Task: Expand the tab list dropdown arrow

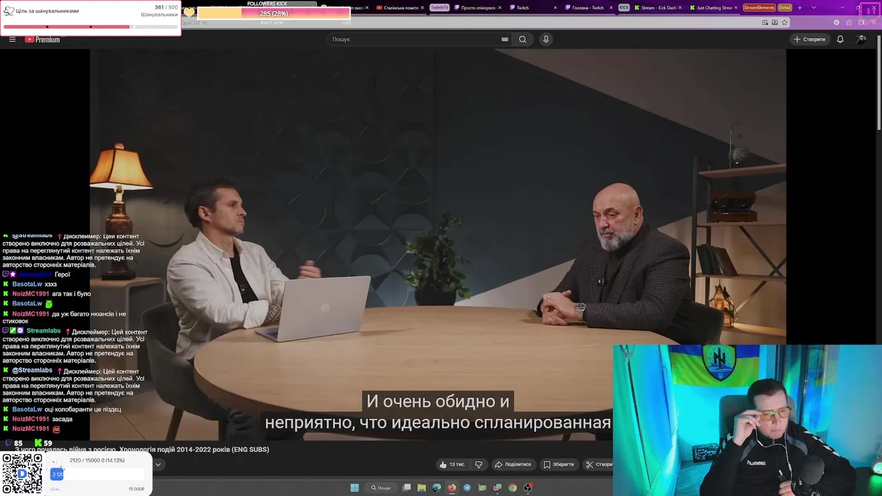Action: [x=814, y=8]
